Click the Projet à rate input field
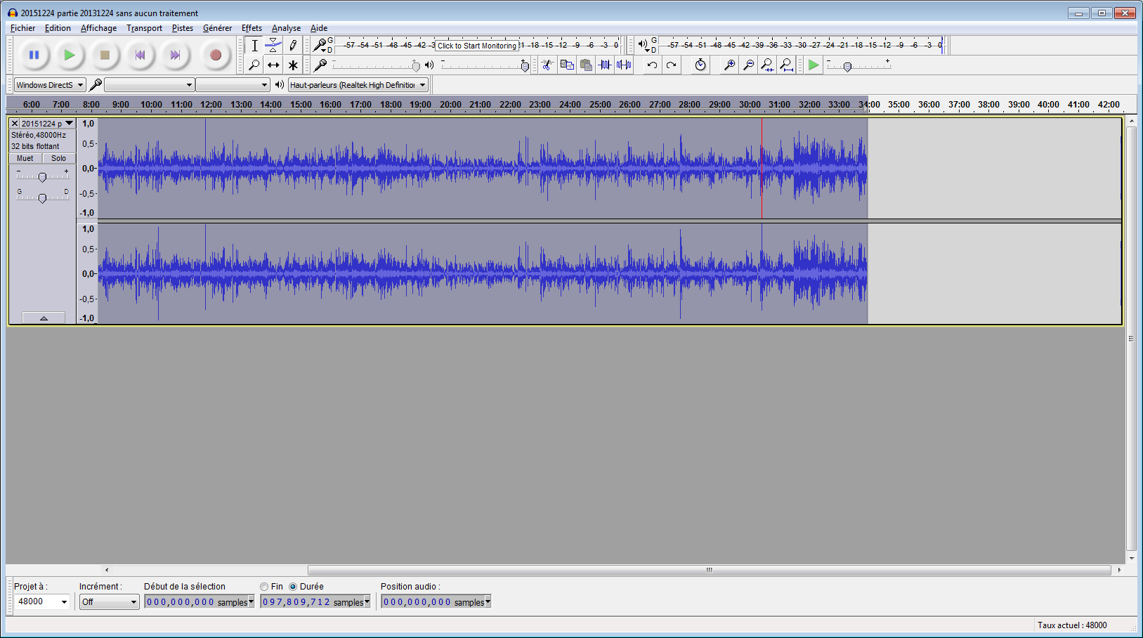 point(37,601)
